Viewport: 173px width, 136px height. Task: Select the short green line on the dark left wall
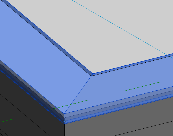tap(7, 121)
